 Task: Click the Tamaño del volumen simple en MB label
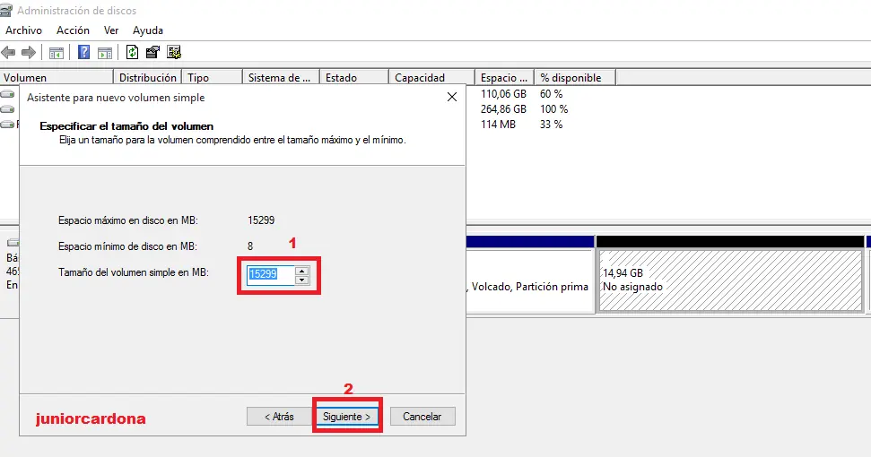point(134,272)
